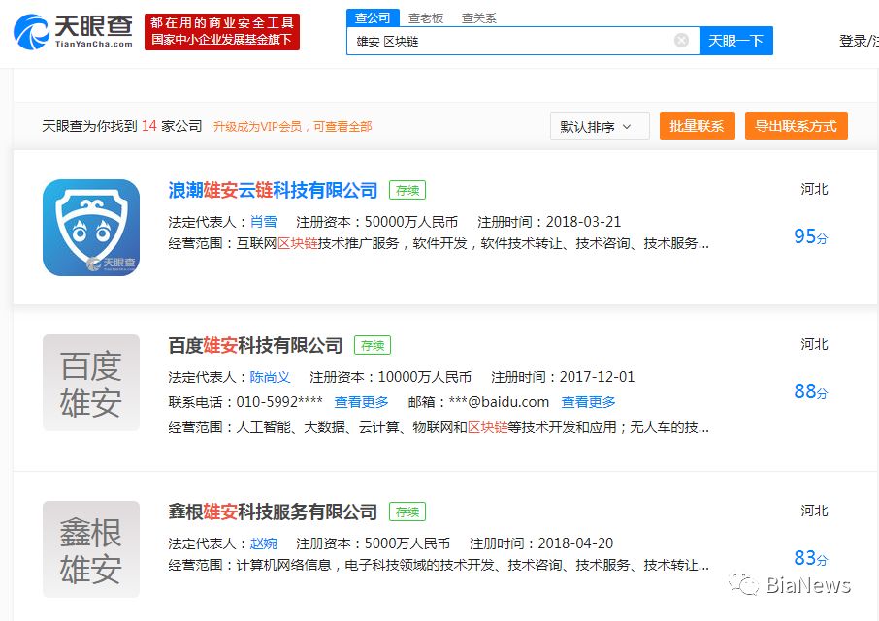The image size is (879, 621).
Task: Click business scope text starting 人工智能、大数据
Action: click(472, 428)
